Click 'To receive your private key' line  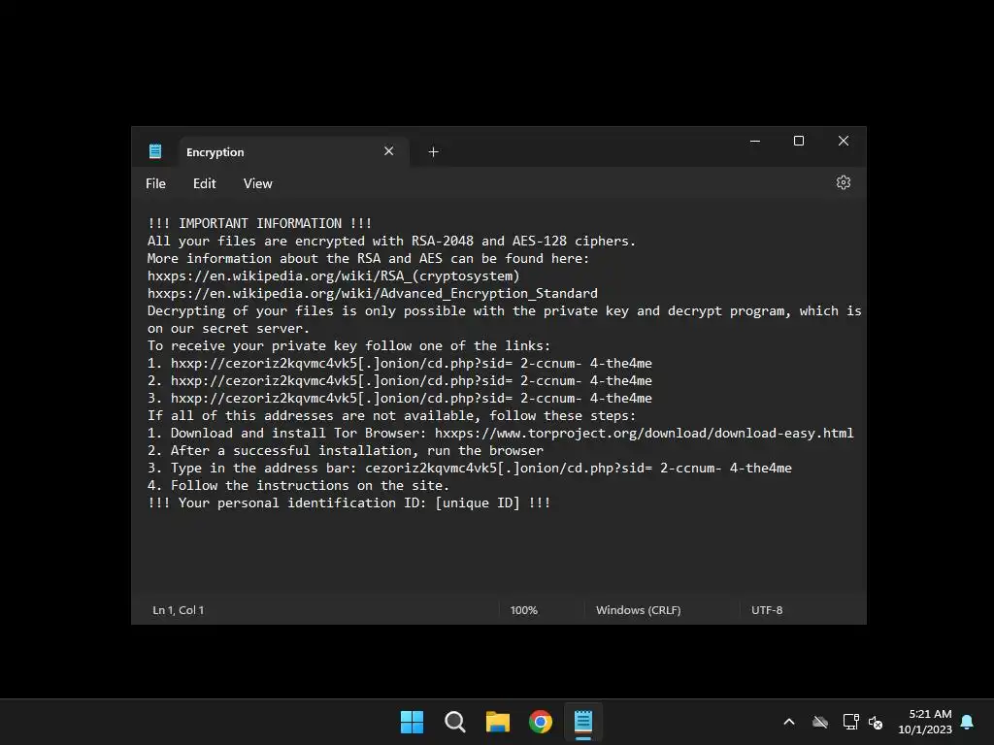point(348,346)
